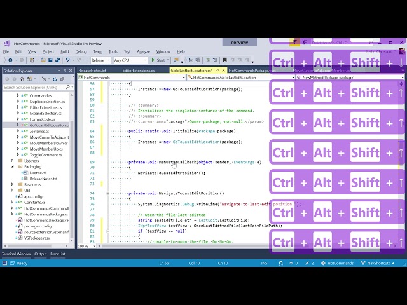Toggle INS insert mode in status bar
The width and height of the screenshot is (407, 305).
pyautogui.click(x=265, y=263)
